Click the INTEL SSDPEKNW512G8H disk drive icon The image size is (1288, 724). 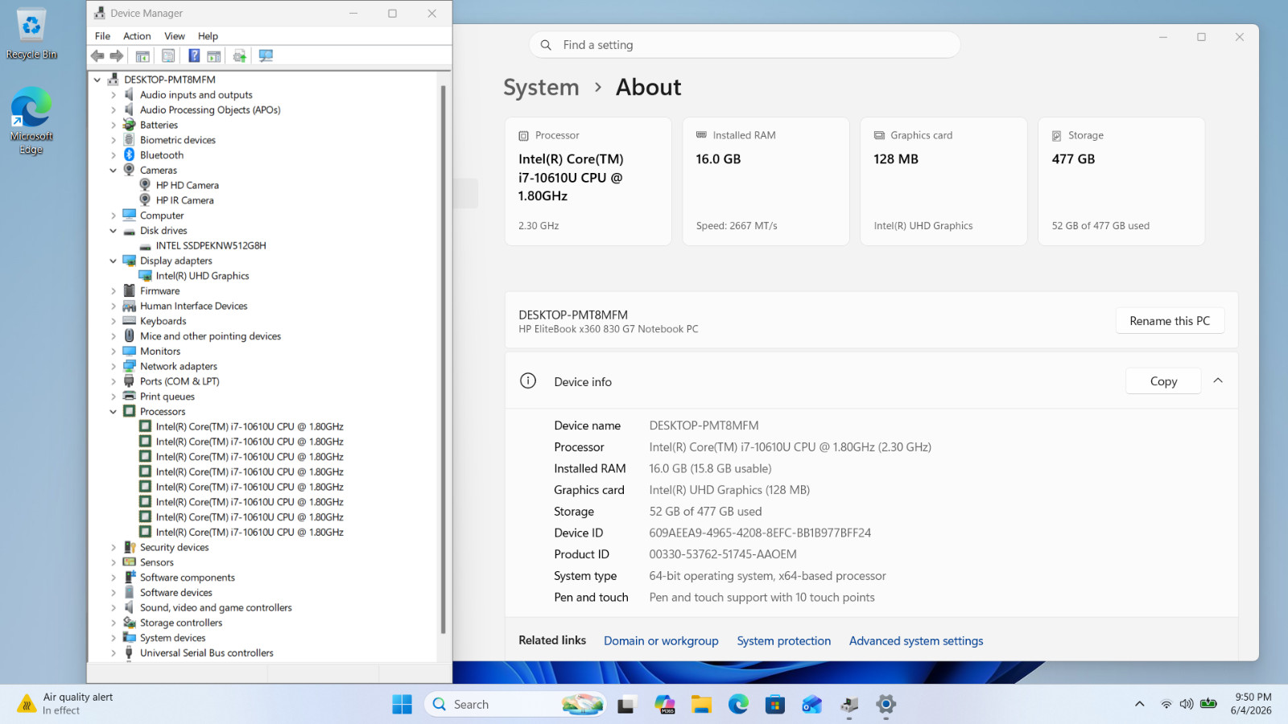click(x=145, y=245)
